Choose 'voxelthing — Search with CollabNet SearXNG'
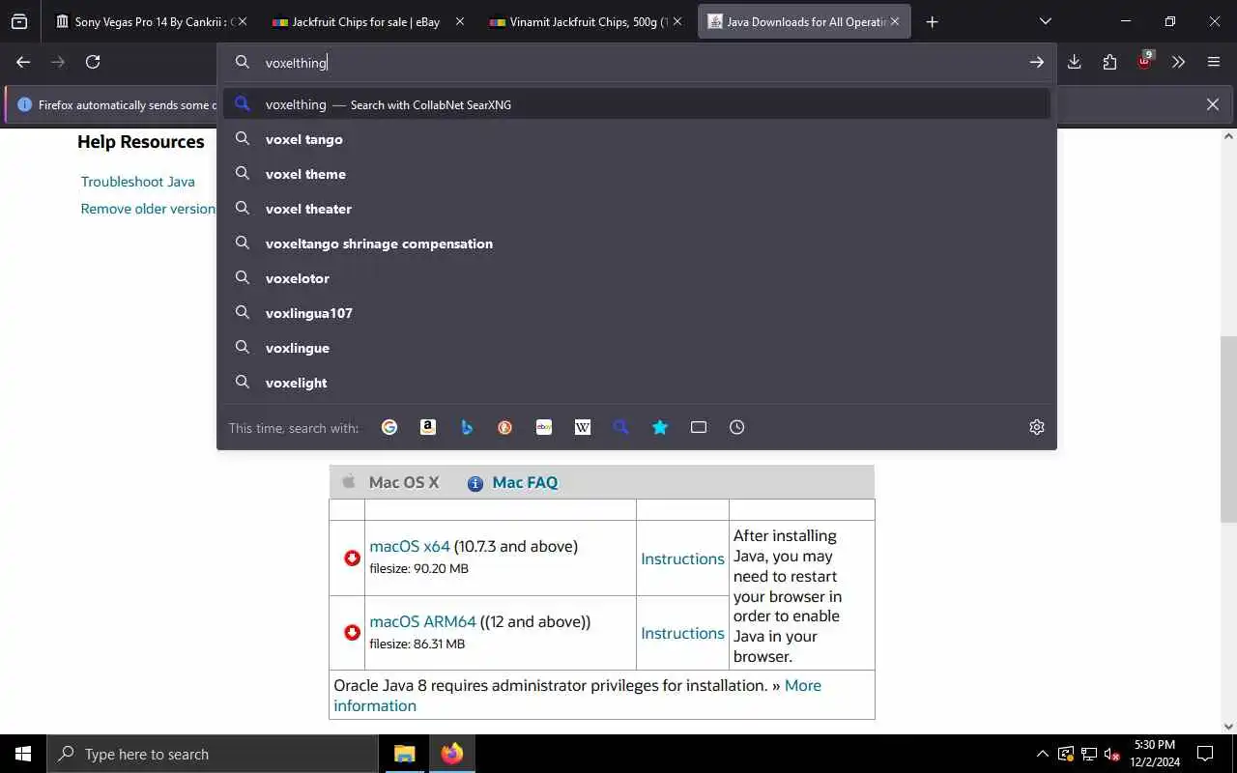The width and height of the screenshot is (1237, 773). pyautogui.click(x=637, y=104)
